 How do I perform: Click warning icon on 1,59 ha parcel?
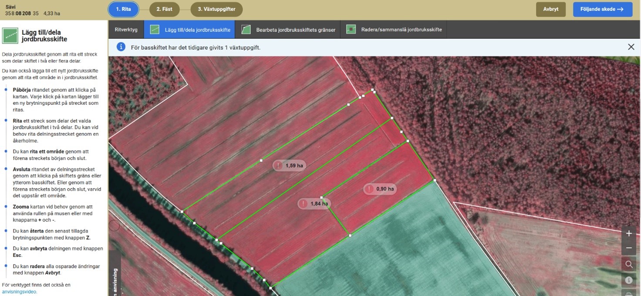point(279,166)
